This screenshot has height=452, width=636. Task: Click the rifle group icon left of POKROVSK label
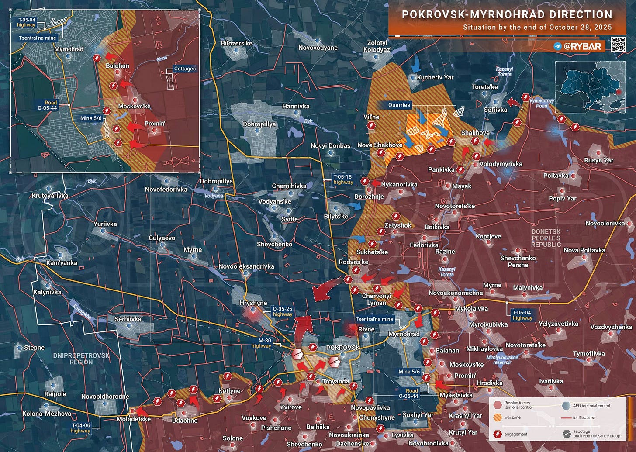[x=298, y=355]
